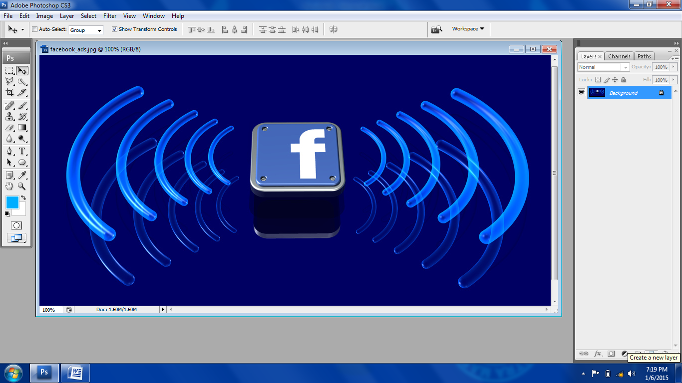Click Auto-Align Layers button
This screenshot has width=682, height=383.
click(x=334, y=29)
